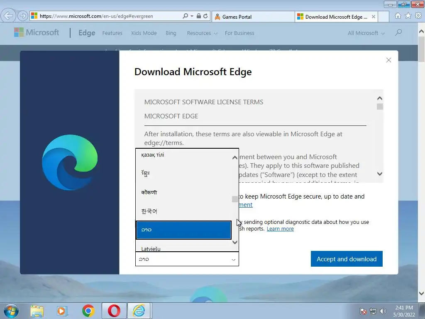Screen dimensions: 425x319
Task: Launch Google Chrome from taskbar
Action: pyautogui.click(x=88, y=311)
